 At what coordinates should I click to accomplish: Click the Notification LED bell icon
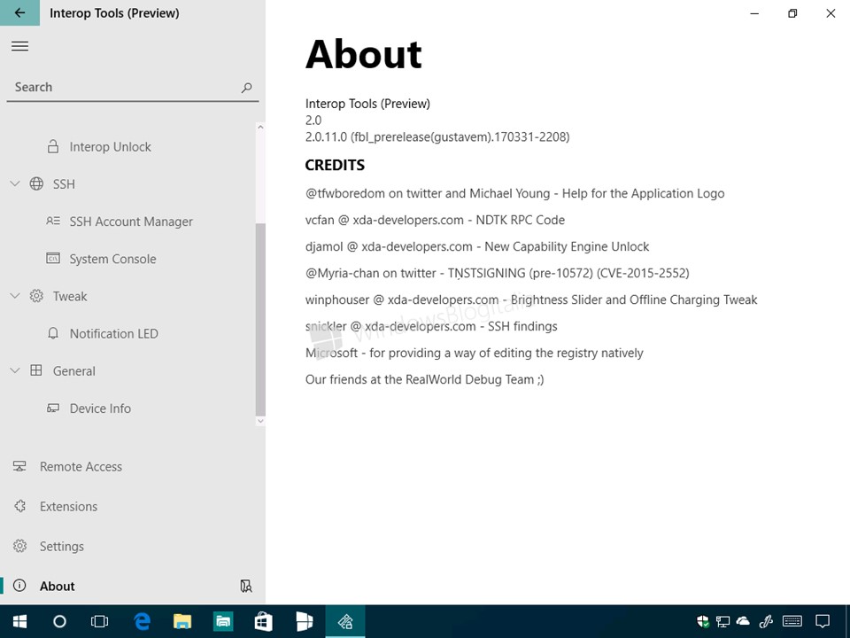[x=52, y=333]
